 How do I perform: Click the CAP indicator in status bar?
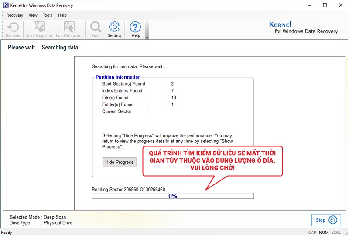pos(312,233)
